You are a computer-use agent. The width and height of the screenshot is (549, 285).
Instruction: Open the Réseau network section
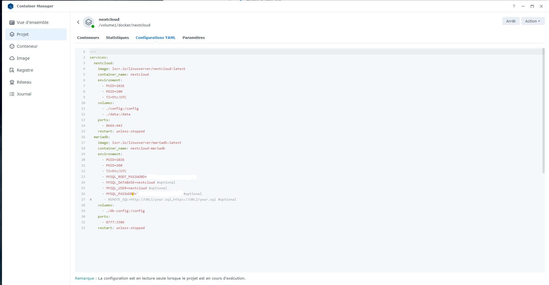pyautogui.click(x=36, y=82)
